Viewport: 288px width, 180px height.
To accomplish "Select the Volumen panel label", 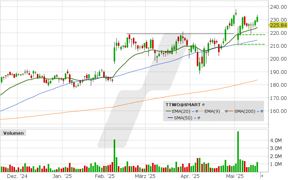I will [x=13, y=133].
